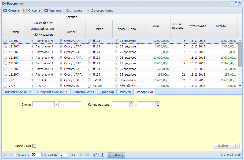Click tariff plan icon in the 15 600,00р. row
The height and width of the screenshot is (160, 244).
coord(116,63)
